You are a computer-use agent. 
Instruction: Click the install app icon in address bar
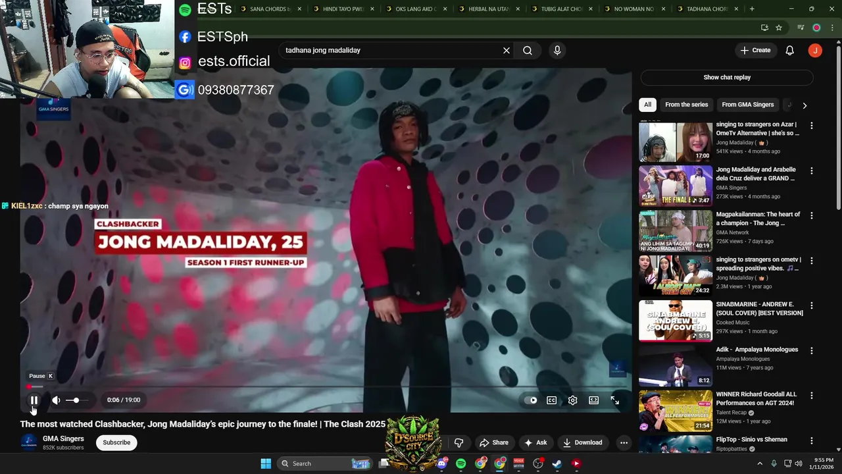[x=764, y=28]
